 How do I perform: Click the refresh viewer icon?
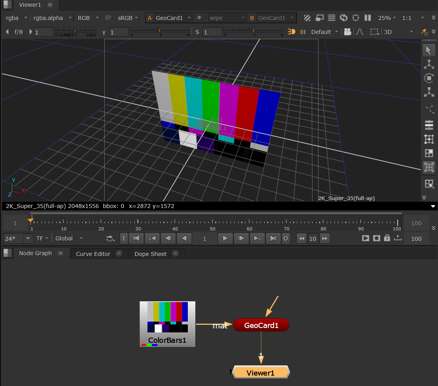(343, 18)
